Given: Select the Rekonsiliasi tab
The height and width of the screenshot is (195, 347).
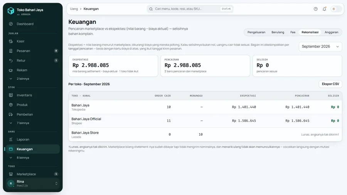Looking at the screenshot, I should 310,32.
